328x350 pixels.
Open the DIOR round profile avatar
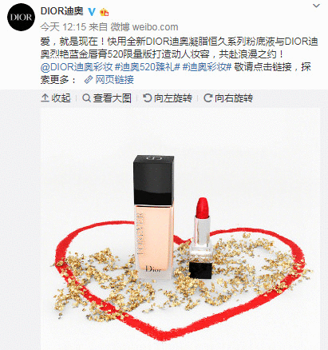coord(21,18)
